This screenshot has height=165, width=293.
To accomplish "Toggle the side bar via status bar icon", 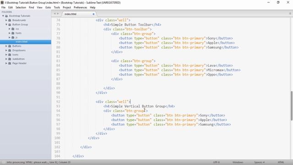I will (x=3, y=162).
